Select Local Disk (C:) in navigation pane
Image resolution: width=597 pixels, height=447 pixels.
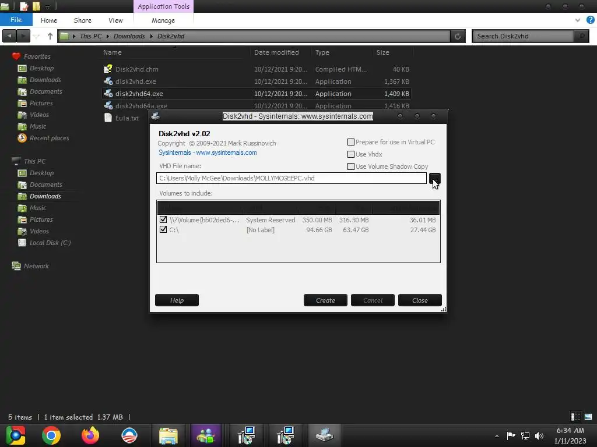pyautogui.click(x=50, y=243)
